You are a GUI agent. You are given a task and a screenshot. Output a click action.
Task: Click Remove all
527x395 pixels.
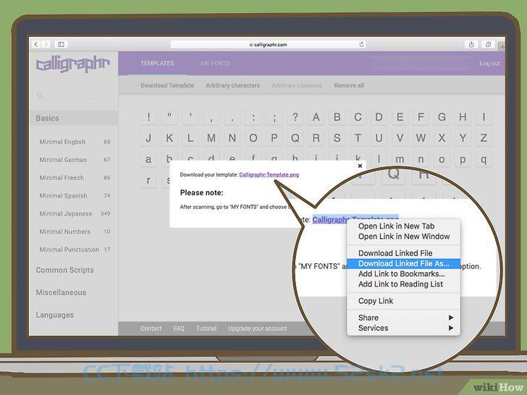349,85
